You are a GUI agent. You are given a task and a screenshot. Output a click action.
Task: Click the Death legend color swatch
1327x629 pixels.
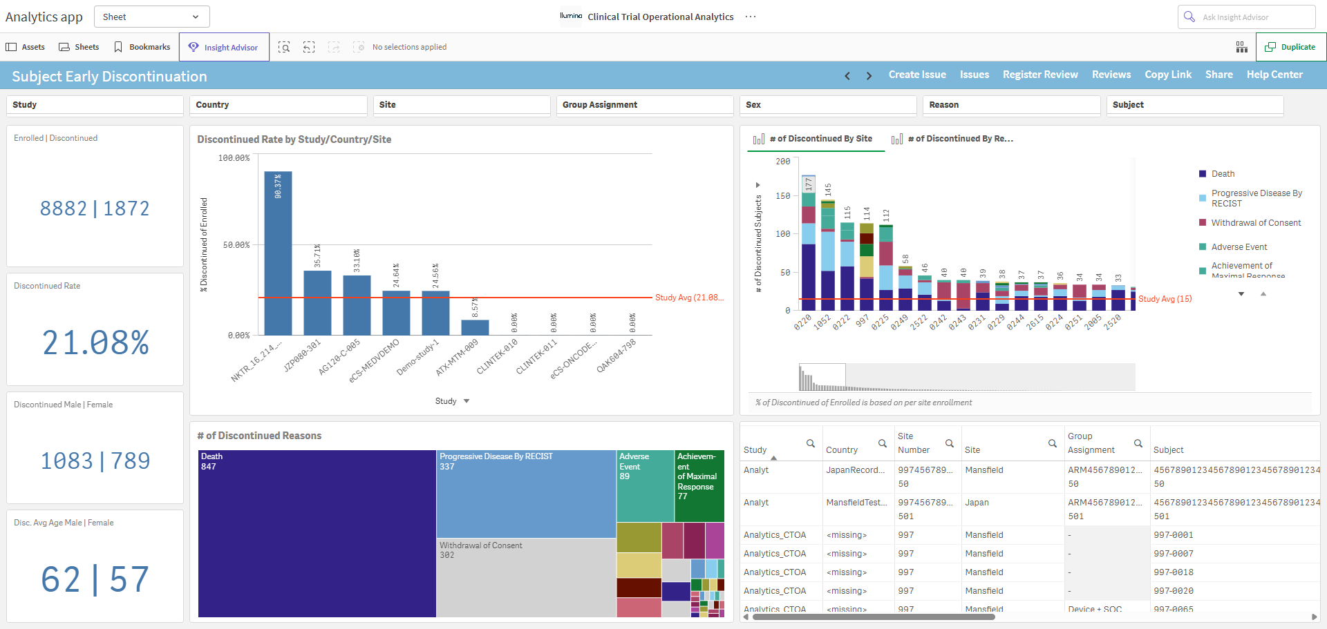[1203, 174]
